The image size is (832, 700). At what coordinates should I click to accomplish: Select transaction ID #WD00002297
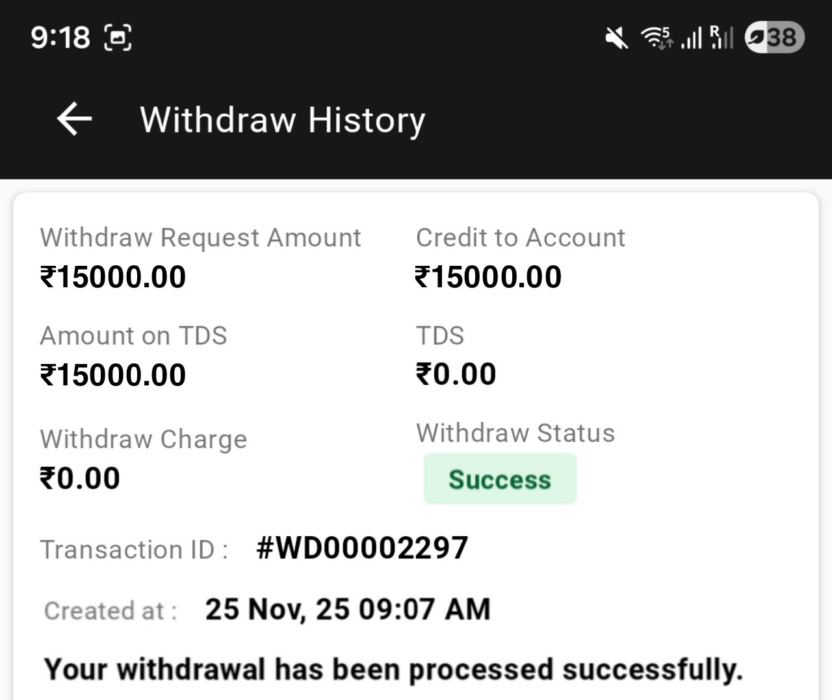coord(362,548)
